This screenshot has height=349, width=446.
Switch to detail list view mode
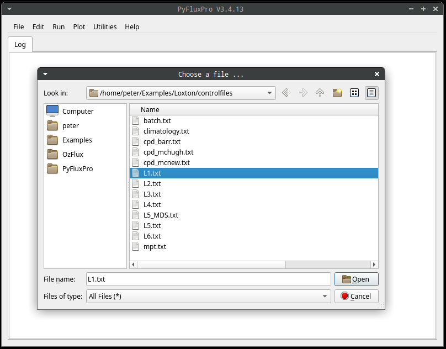point(371,93)
